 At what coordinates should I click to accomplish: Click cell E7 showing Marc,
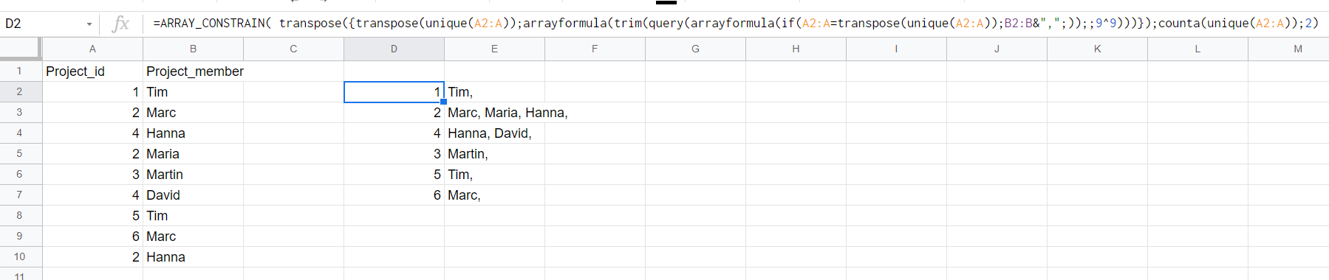point(494,195)
